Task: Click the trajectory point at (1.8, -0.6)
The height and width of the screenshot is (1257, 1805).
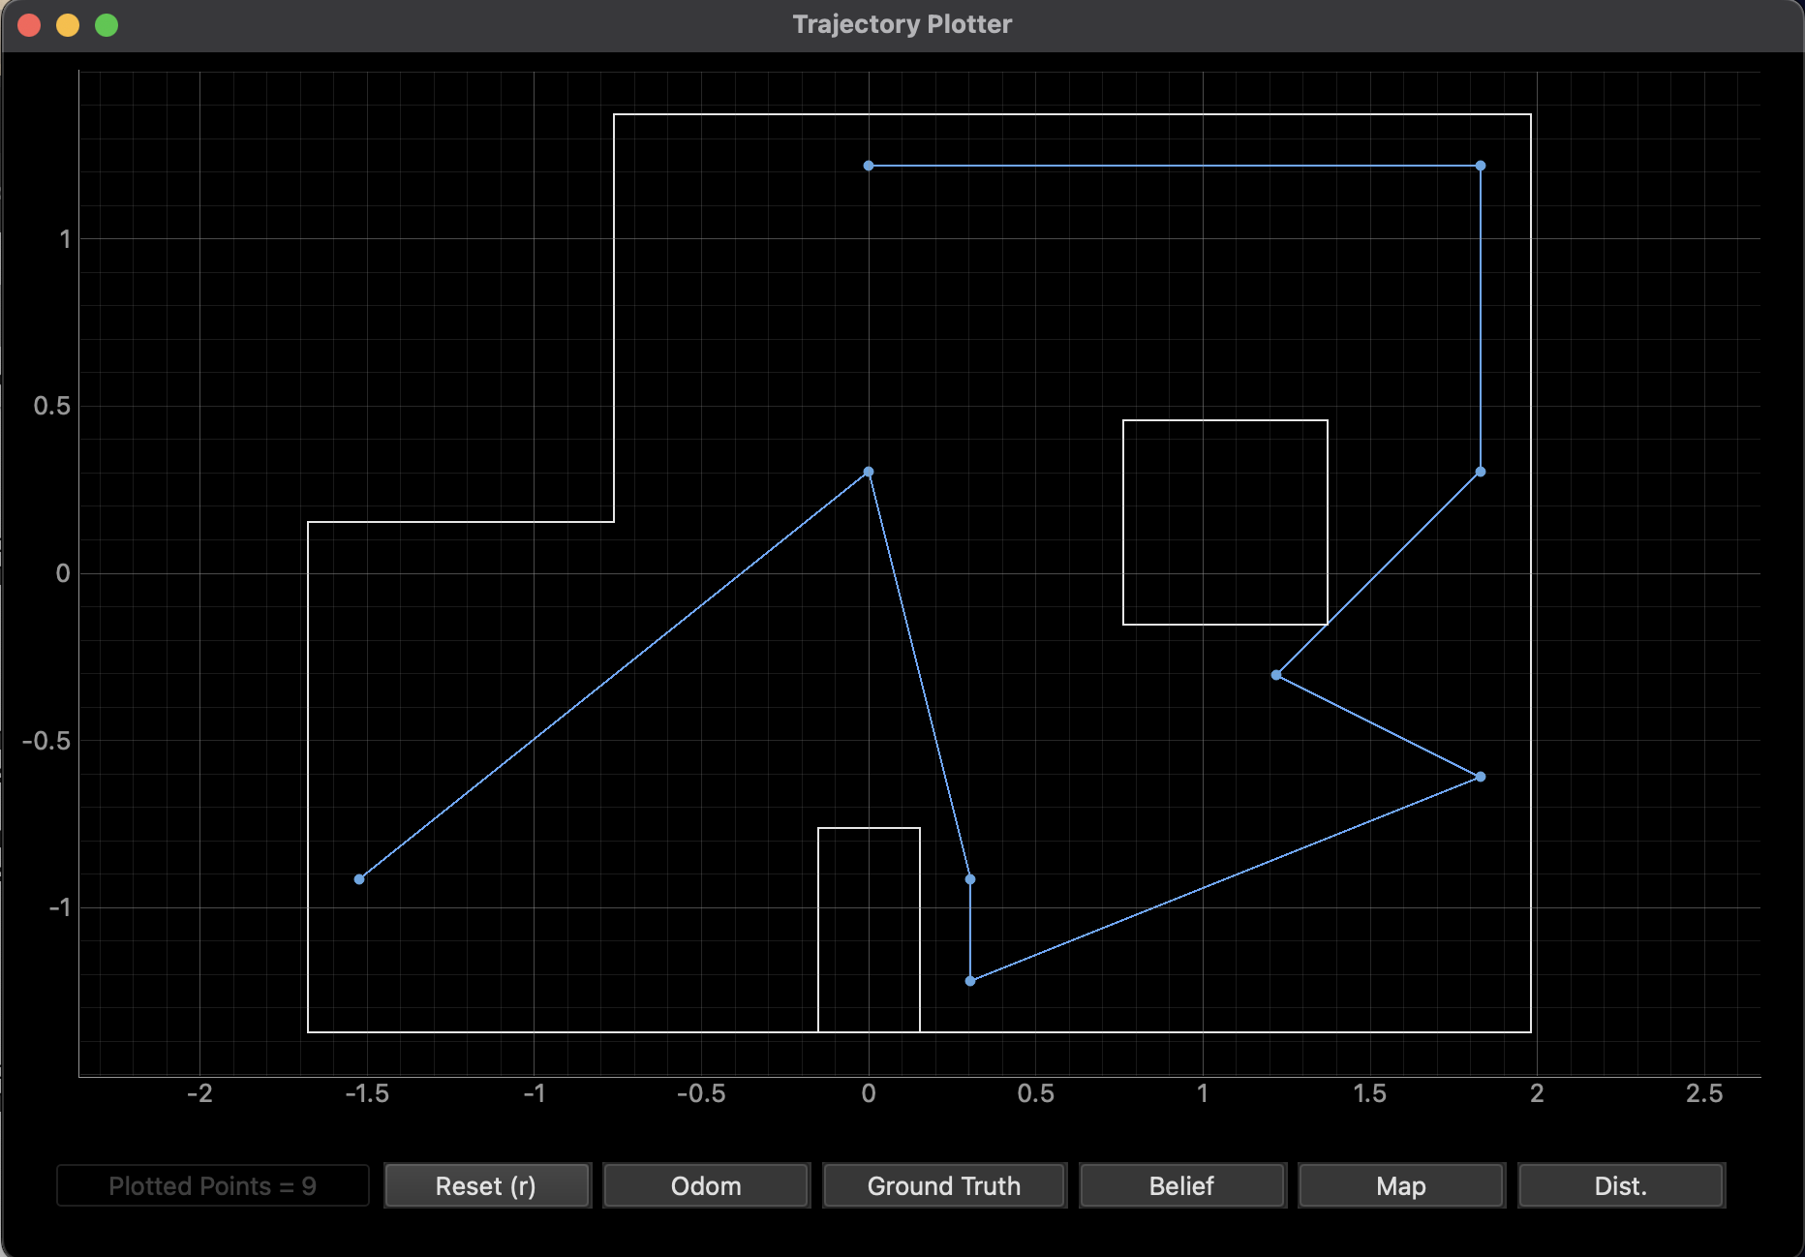Action: point(1480,777)
